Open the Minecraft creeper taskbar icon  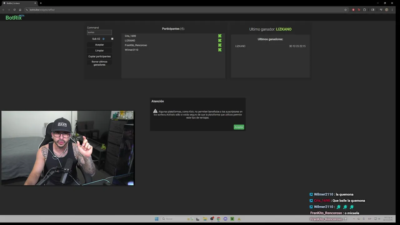(232, 219)
